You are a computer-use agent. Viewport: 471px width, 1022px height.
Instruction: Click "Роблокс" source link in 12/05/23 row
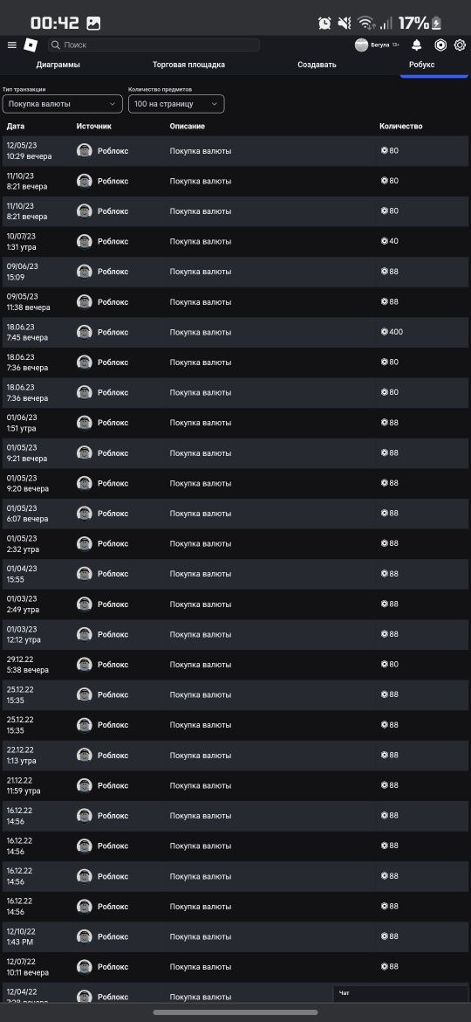[113, 150]
